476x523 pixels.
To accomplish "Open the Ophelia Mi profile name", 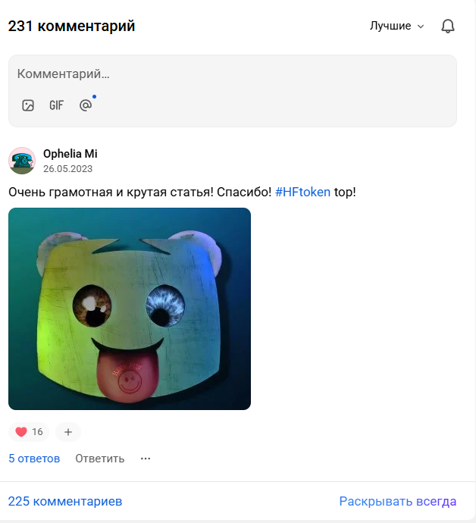I will click(x=70, y=154).
